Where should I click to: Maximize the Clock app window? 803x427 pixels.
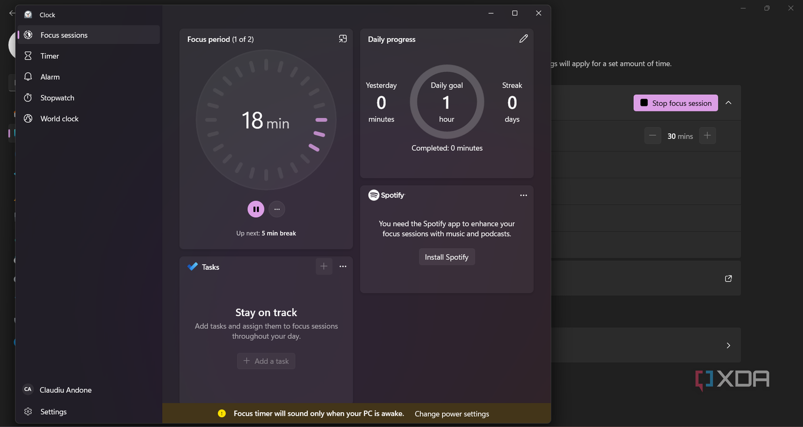pos(514,13)
